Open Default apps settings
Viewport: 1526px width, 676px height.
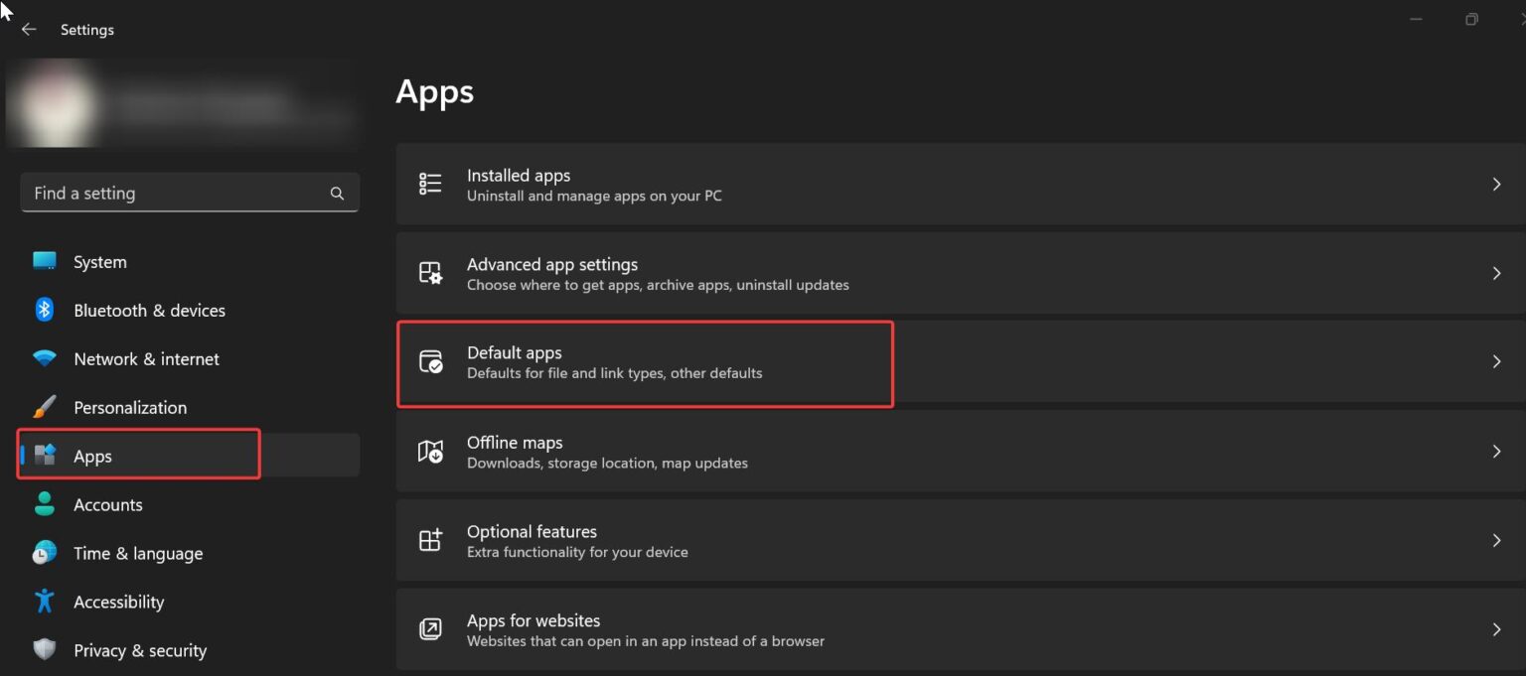646,362
